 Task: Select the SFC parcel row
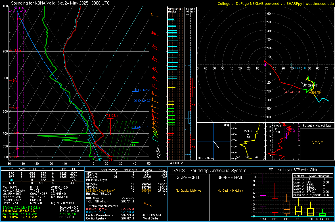pos(43,174)
